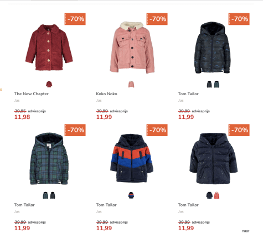Select the red color variant of the New Chapter coat
This screenshot has height=233, width=263.
(x=49, y=84)
